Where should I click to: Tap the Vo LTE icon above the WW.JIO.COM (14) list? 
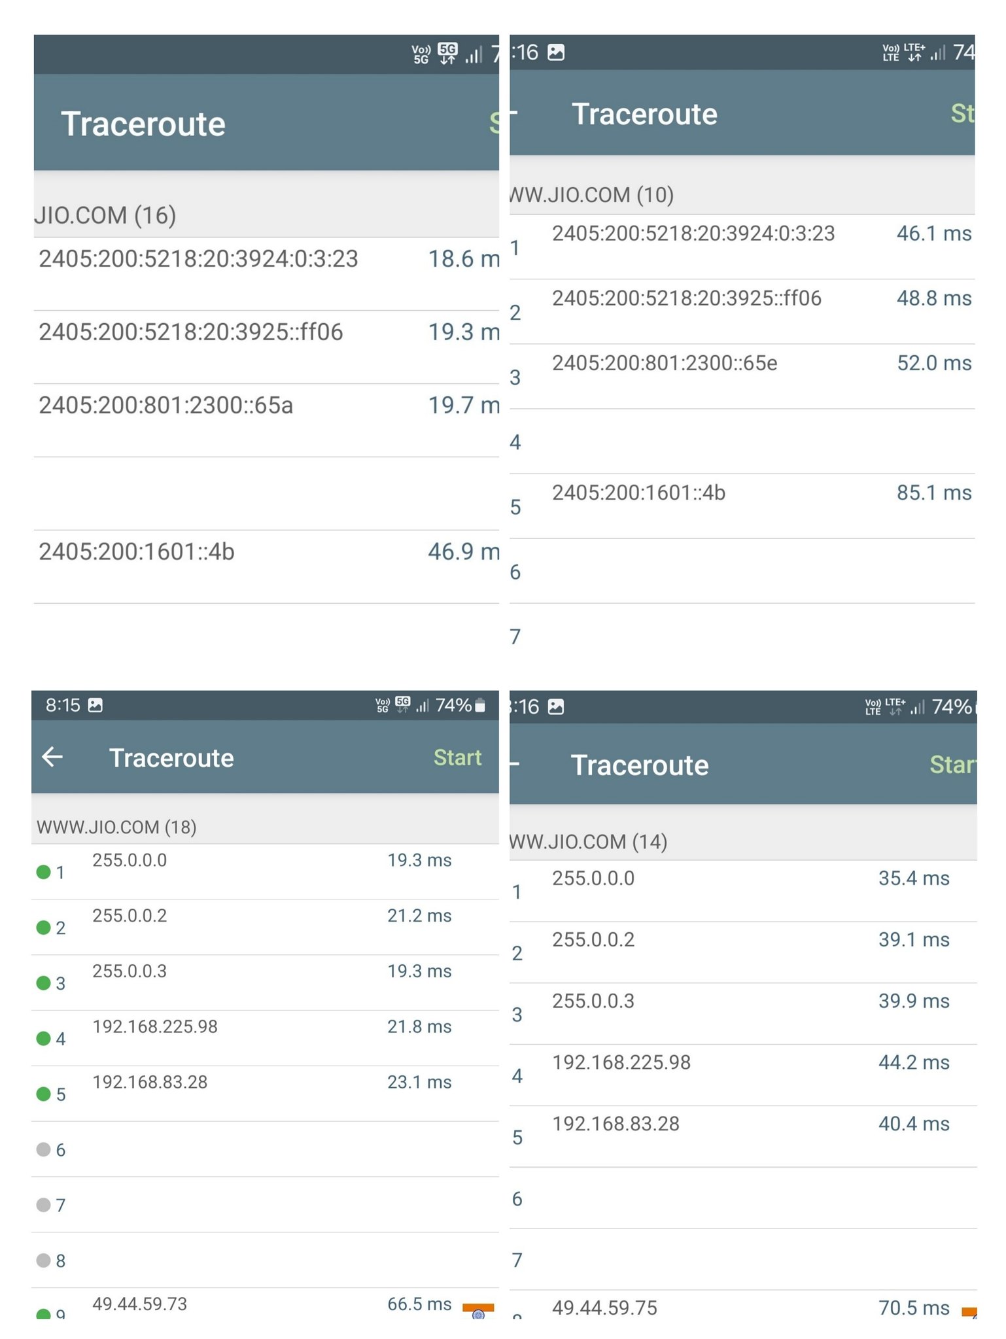pyautogui.click(x=873, y=707)
